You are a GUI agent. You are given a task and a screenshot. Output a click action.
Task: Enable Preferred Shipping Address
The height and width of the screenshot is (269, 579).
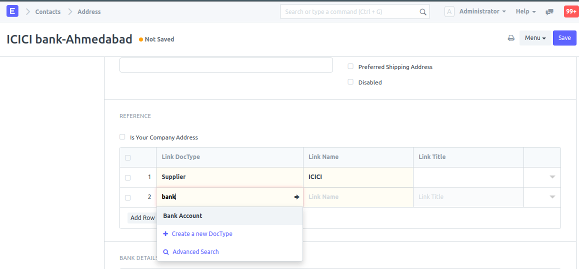pyautogui.click(x=350, y=66)
